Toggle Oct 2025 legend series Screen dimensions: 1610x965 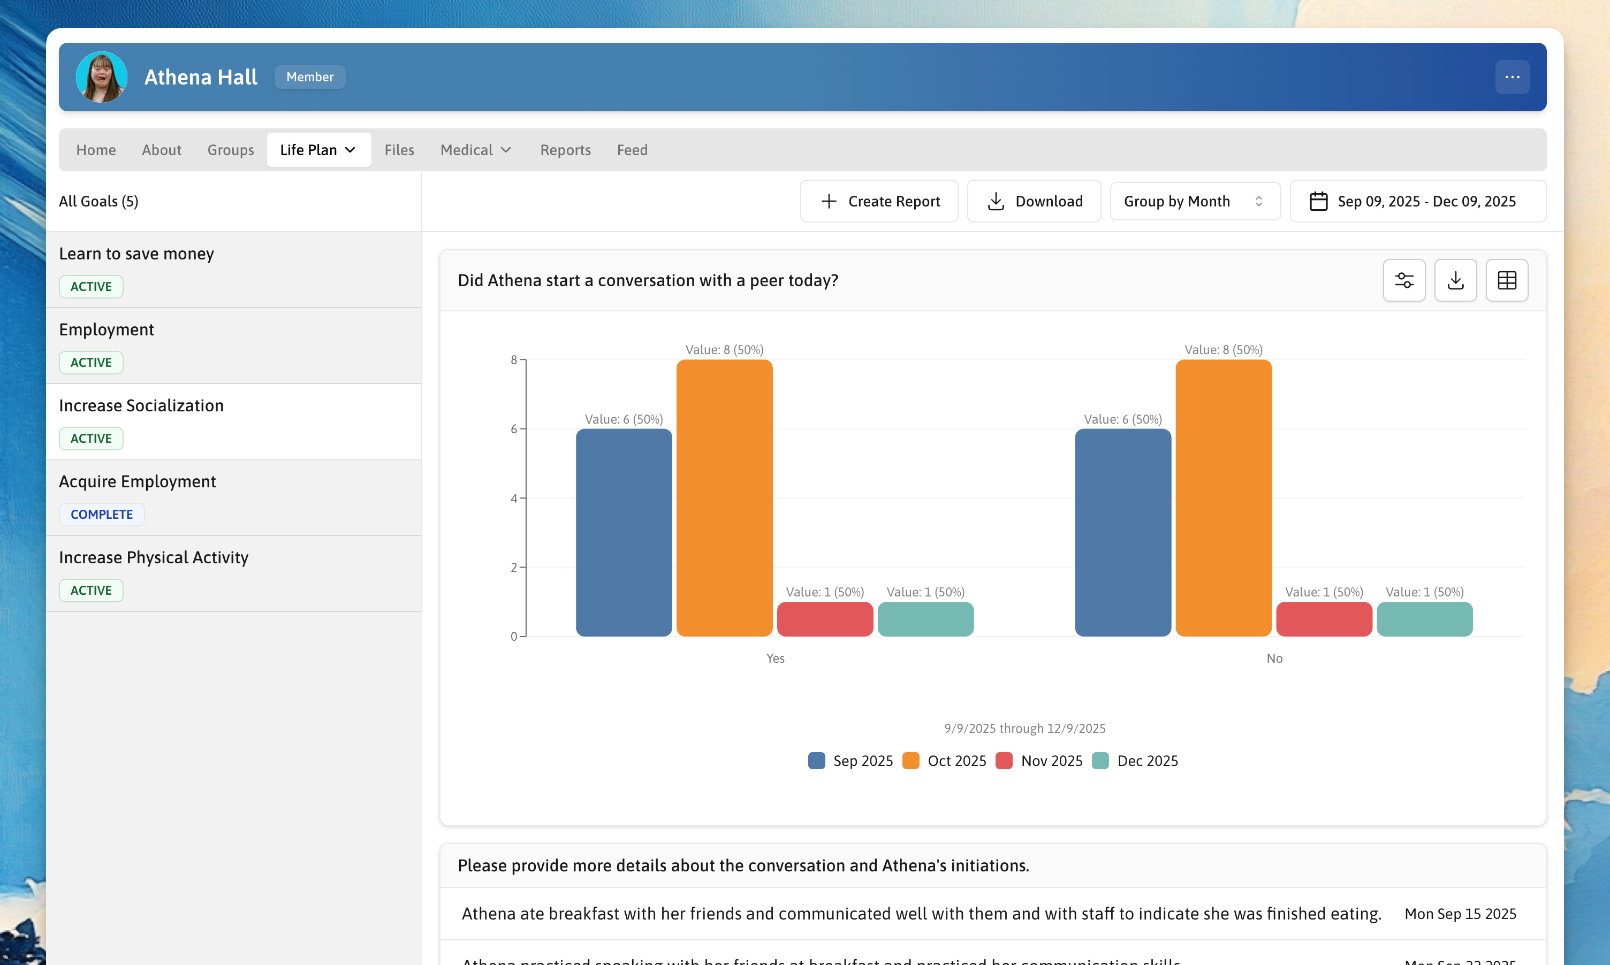click(x=945, y=761)
